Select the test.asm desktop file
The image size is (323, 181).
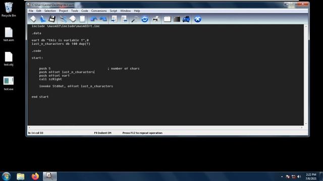pos(9,34)
